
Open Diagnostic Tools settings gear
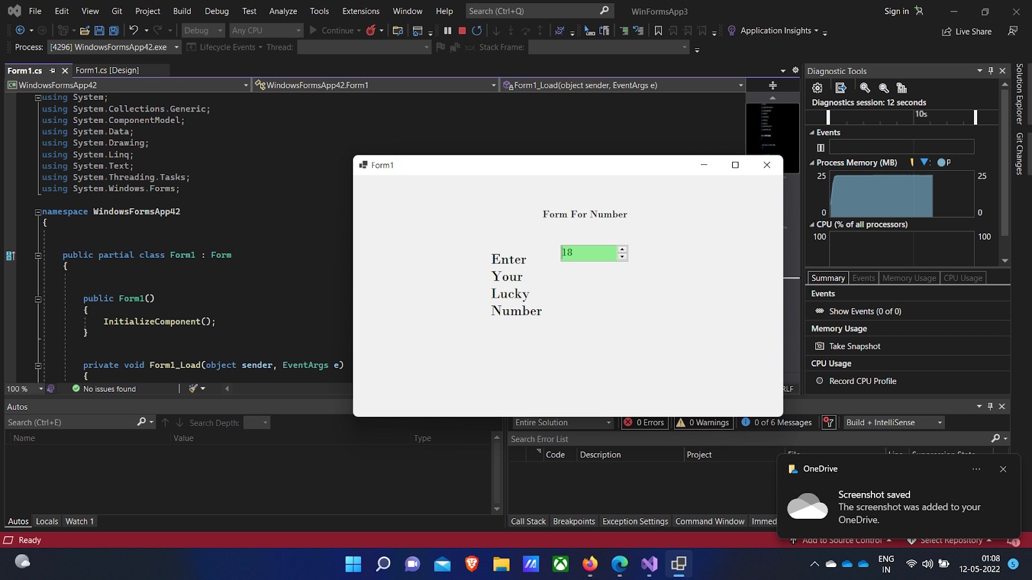click(817, 88)
